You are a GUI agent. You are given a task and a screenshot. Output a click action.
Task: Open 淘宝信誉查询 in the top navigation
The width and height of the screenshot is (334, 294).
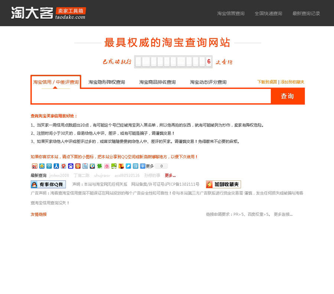click(x=231, y=13)
